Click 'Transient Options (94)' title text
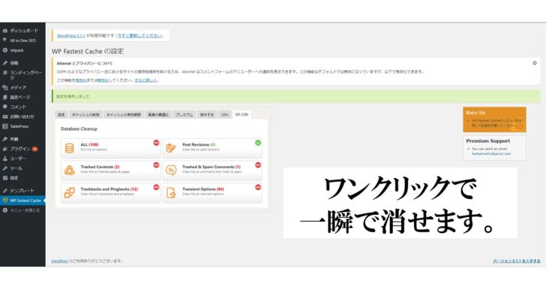 point(203,189)
